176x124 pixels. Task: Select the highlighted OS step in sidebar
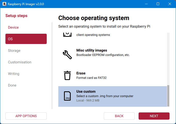[x=26, y=39]
